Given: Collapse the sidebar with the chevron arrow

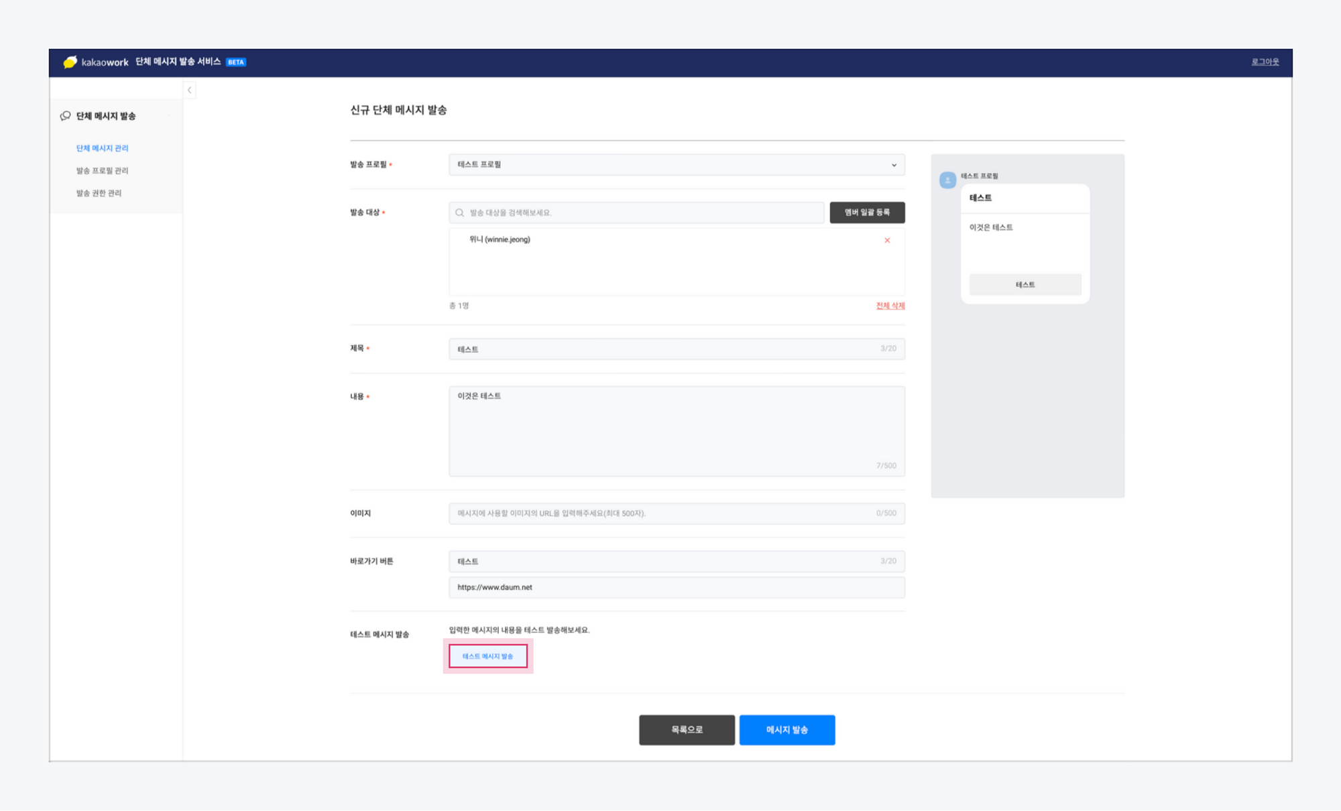Looking at the screenshot, I should tap(190, 90).
